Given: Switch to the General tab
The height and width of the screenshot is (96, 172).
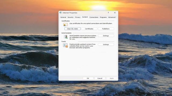Looking at the screenshot, I should [63, 17].
